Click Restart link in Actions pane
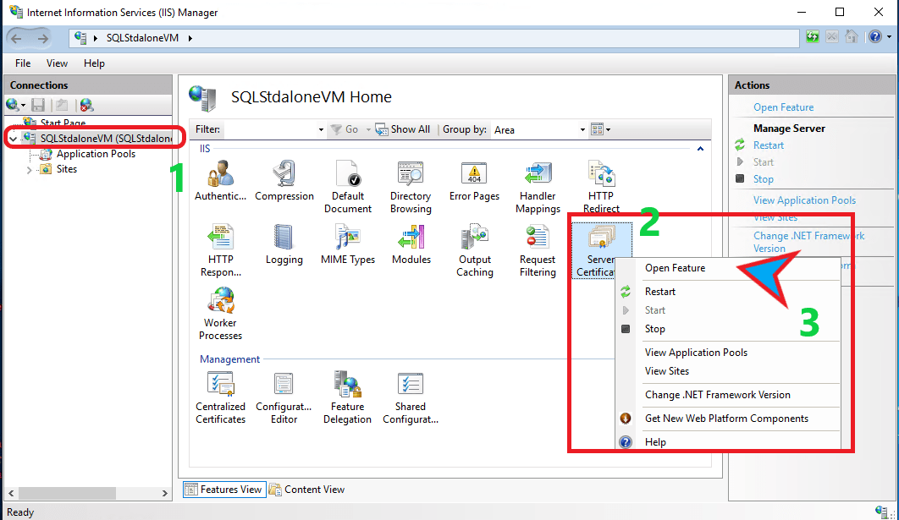This screenshot has height=520, width=899. click(769, 145)
